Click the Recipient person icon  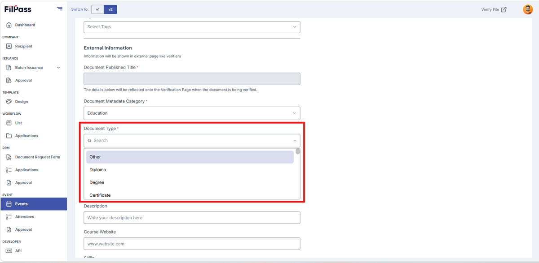click(9, 46)
